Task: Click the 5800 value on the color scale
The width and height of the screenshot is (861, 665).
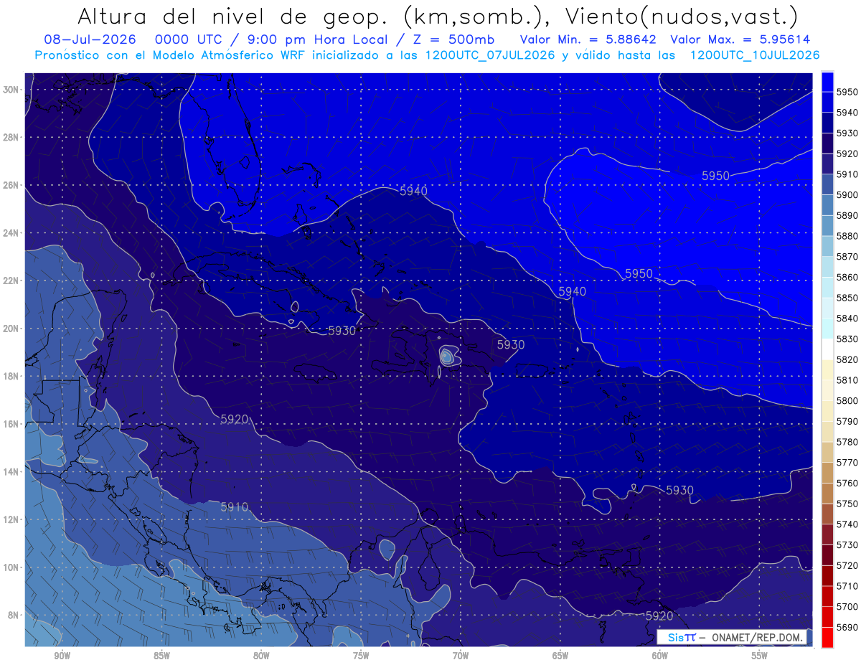Action: [x=847, y=401]
